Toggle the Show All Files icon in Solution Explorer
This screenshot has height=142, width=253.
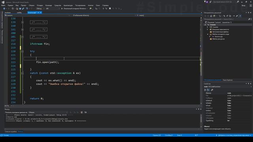point(230,16)
